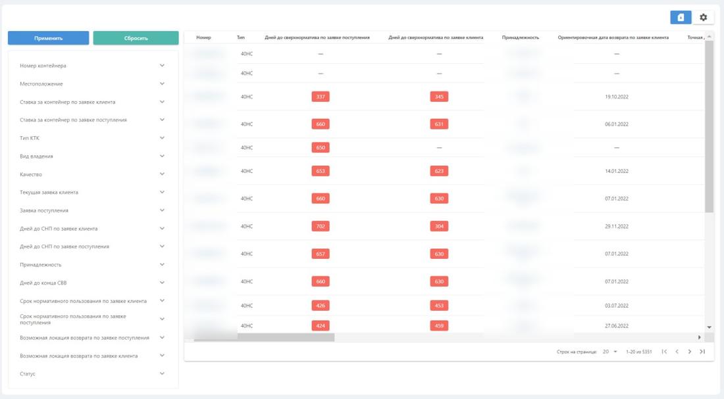The height and width of the screenshot is (399, 724).
Task: Open Ставка за контейнер по заявке клиента filter
Action: [x=92, y=102]
